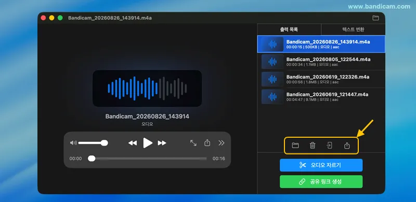Click the 오디오 자르기 button label
This screenshot has width=416, height=202.
(326, 165)
